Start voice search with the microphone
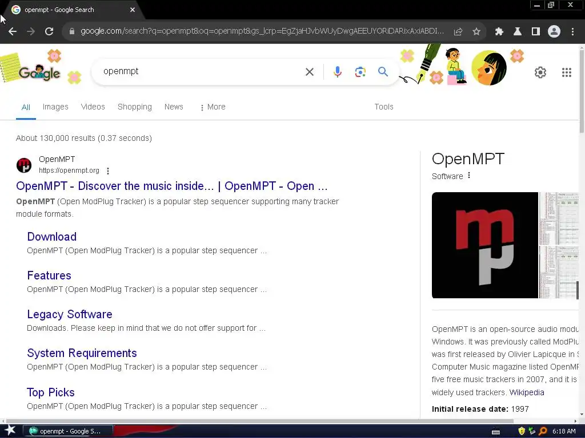Viewport: 585px width, 438px height. [x=337, y=71]
